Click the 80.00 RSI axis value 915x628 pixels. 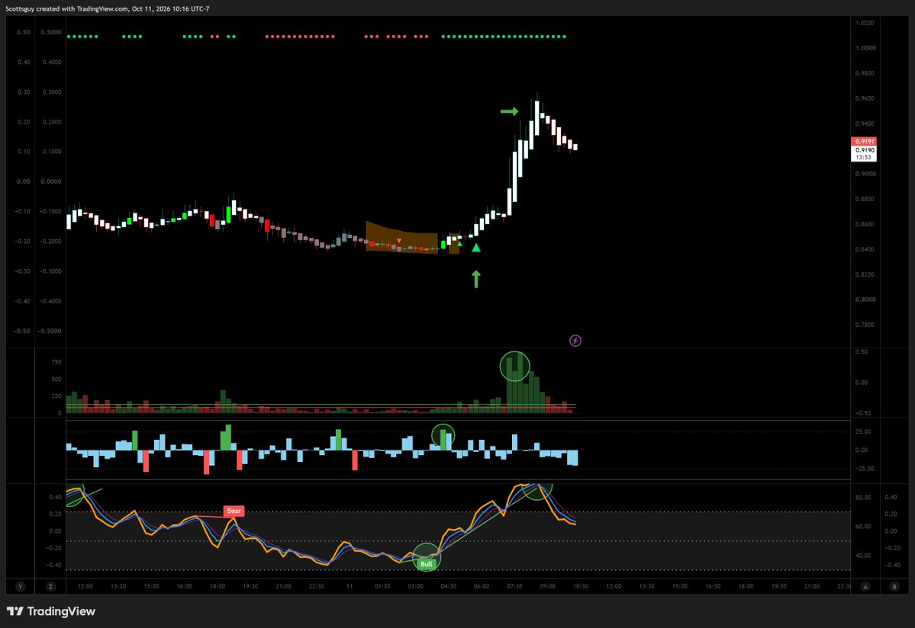[863, 498]
